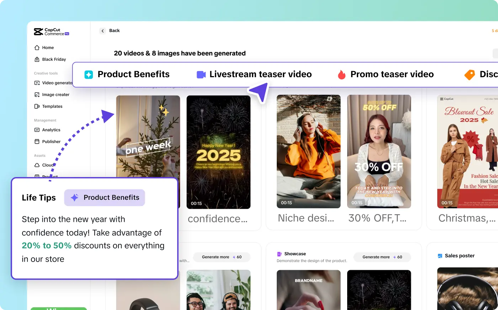
Task: Click the Cloud assets icon
Action: click(37, 165)
